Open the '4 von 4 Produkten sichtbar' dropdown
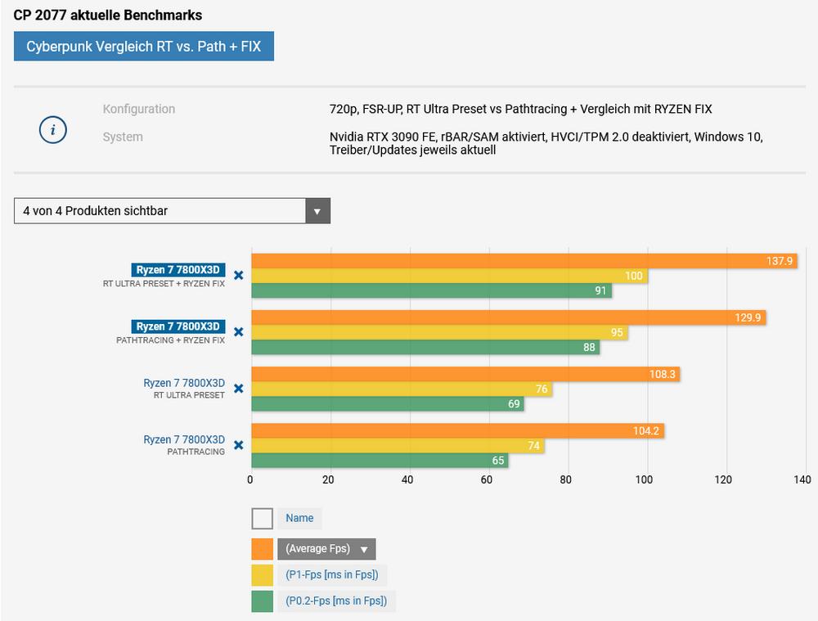This screenshot has width=818, height=621. (172, 211)
